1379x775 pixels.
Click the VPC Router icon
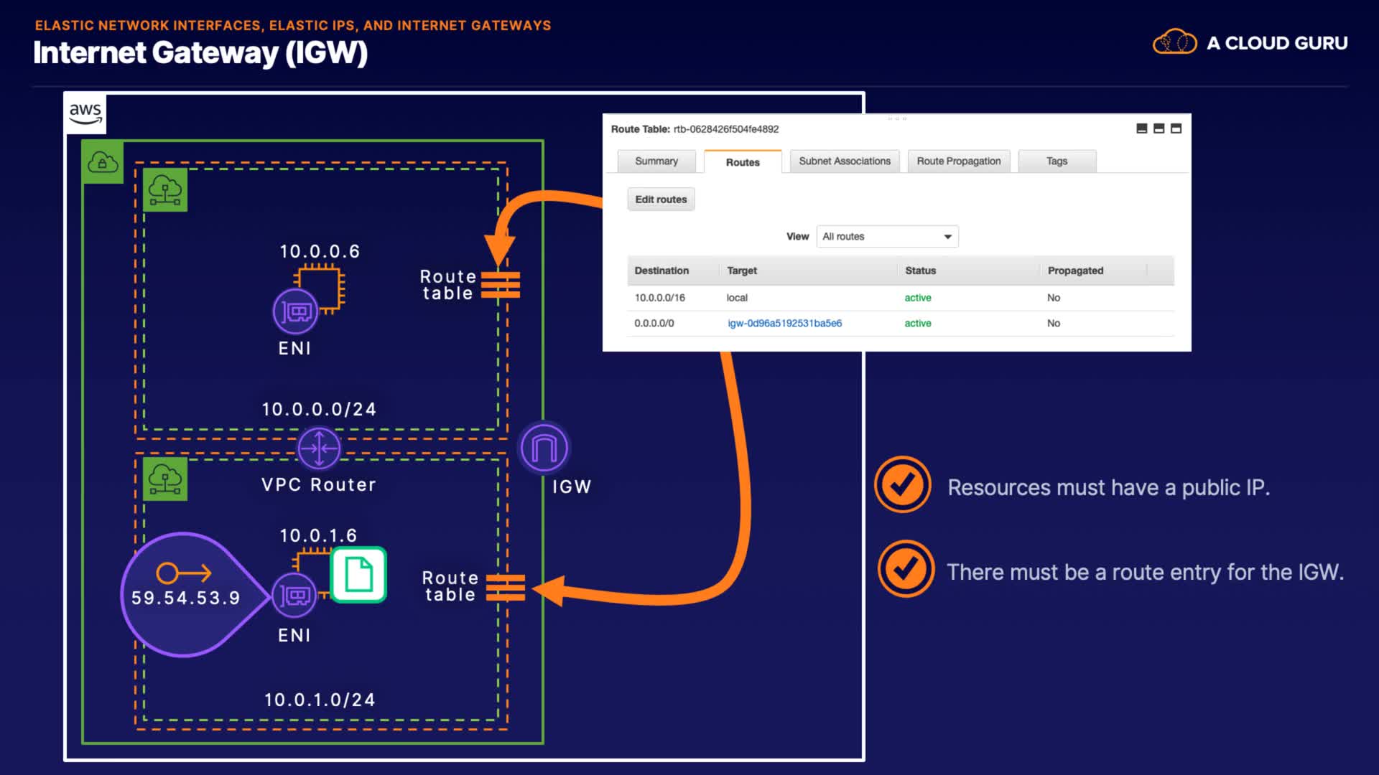(x=319, y=448)
